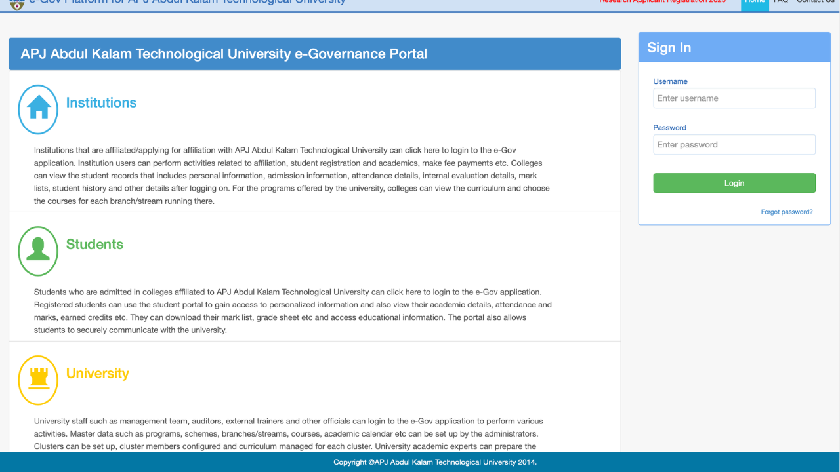Click the Copyright 2014 footer text
840x472 pixels.
pyautogui.click(x=435, y=462)
